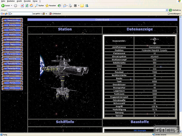Open the Kommunikation sidebar button
The width and height of the screenshot is (182, 136).
[12, 49]
